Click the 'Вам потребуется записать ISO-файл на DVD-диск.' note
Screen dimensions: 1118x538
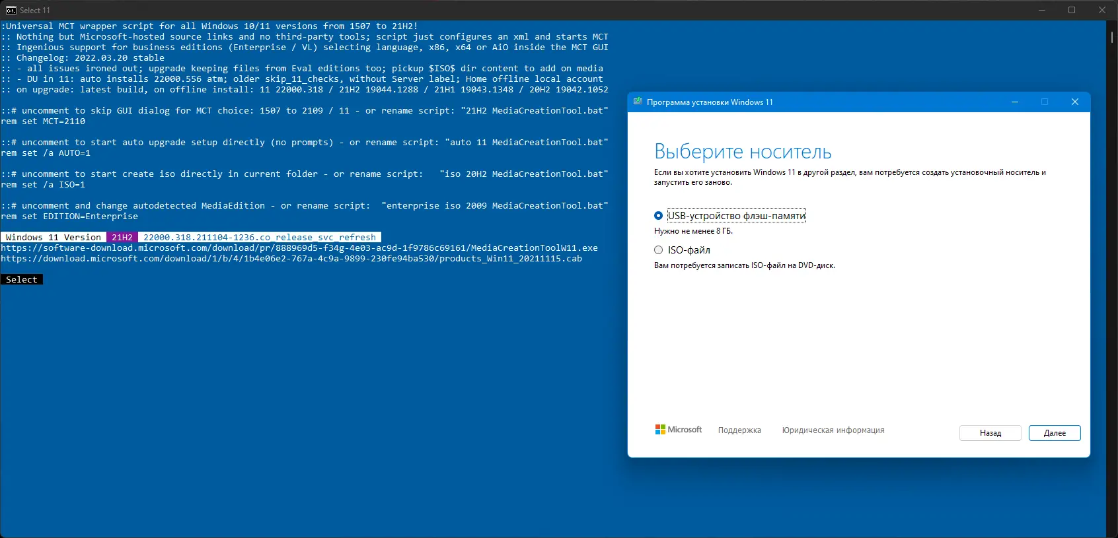(x=745, y=265)
